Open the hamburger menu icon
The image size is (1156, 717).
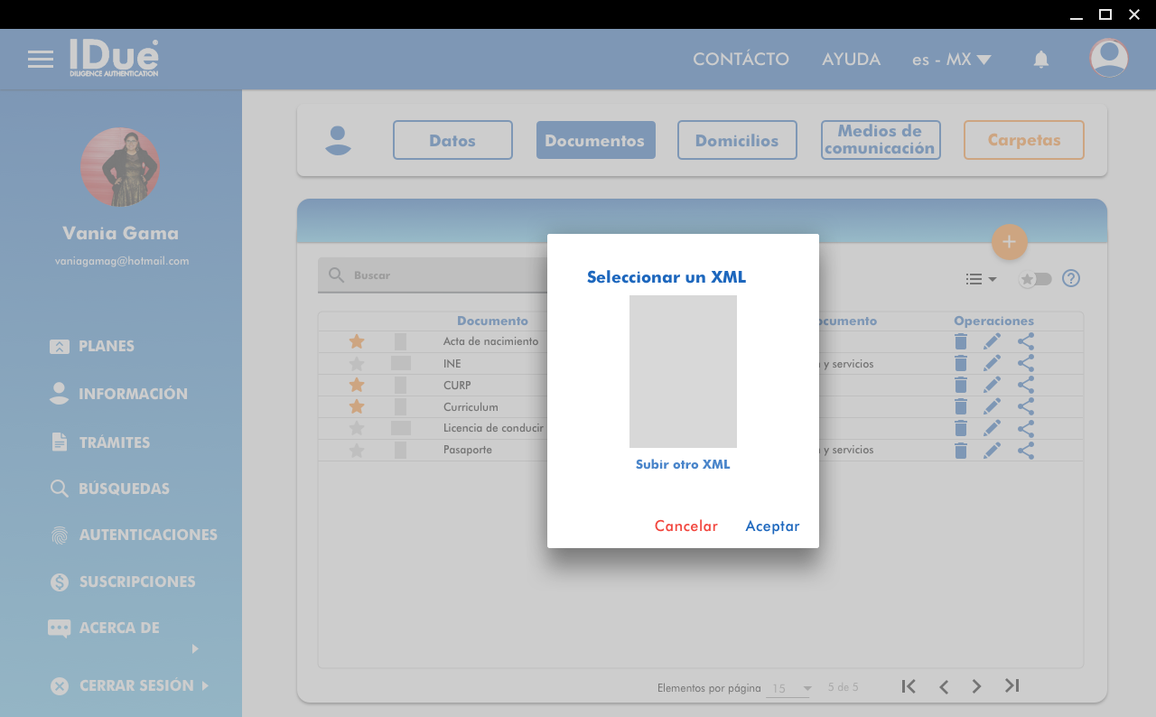click(x=40, y=60)
